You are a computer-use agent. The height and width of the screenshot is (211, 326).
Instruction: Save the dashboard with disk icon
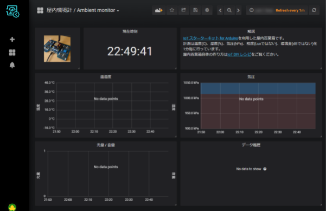(195, 10)
